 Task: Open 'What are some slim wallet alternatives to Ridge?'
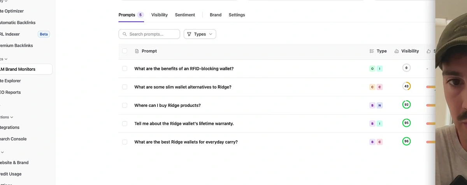coord(183,87)
